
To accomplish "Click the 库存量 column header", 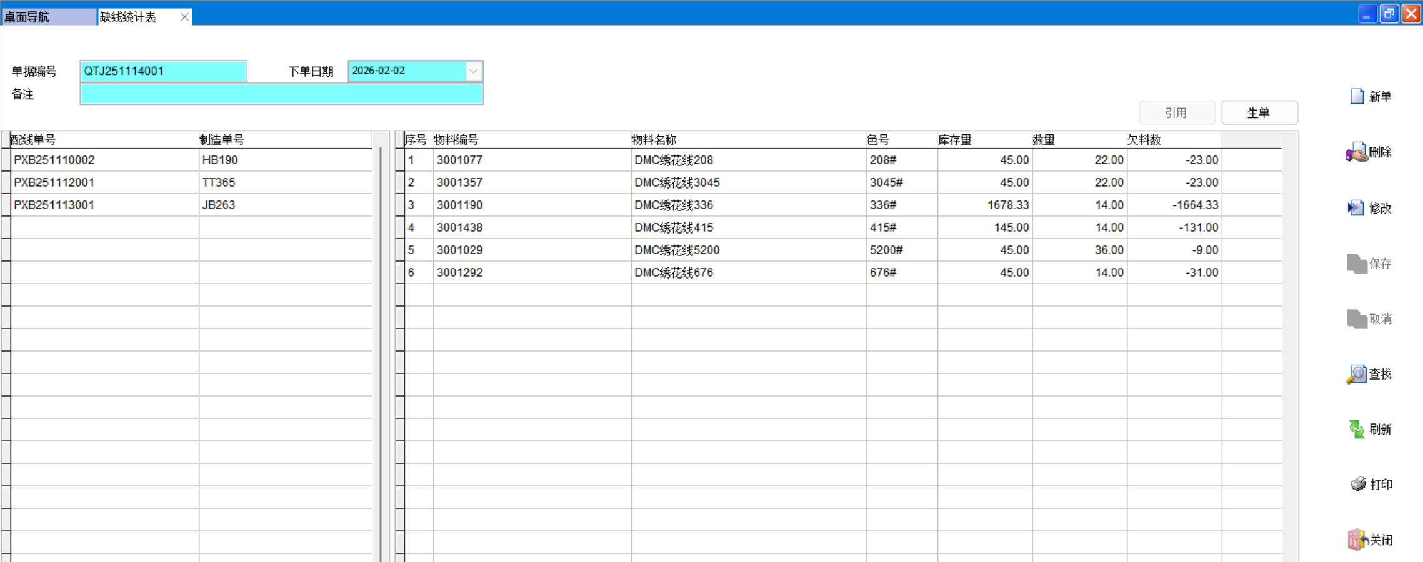I will coord(954,140).
